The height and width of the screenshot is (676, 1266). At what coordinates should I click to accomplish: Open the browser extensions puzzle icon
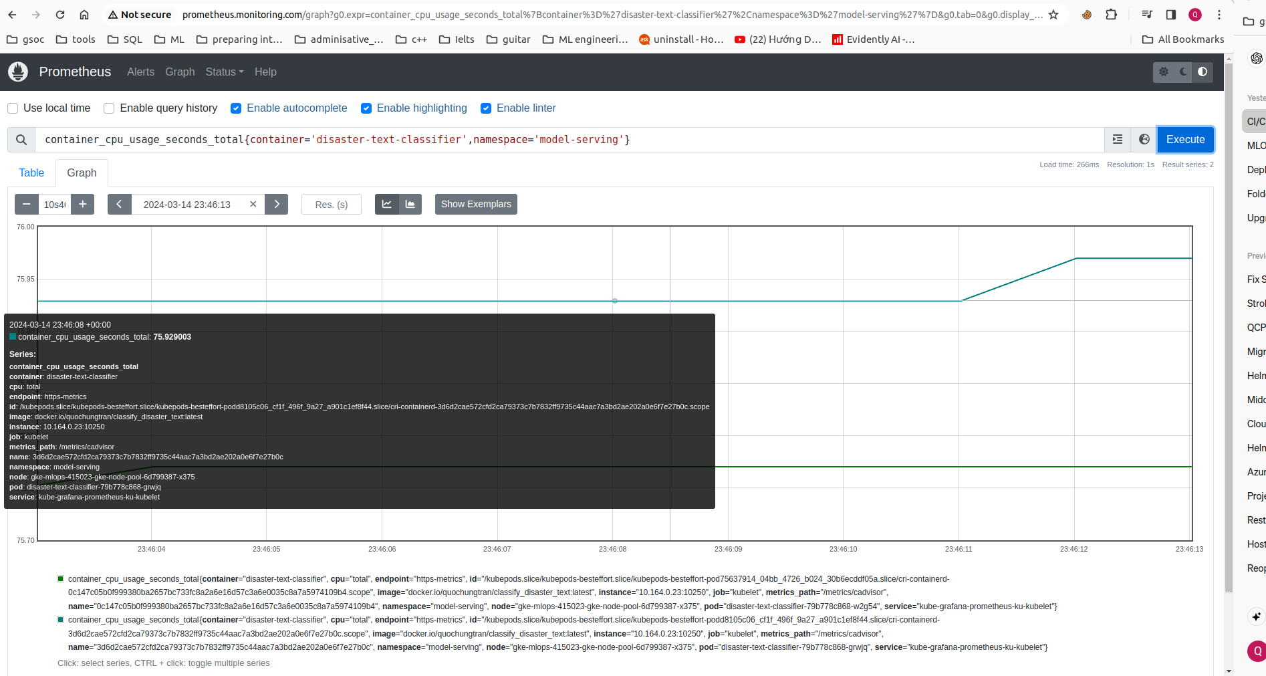point(1112,15)
